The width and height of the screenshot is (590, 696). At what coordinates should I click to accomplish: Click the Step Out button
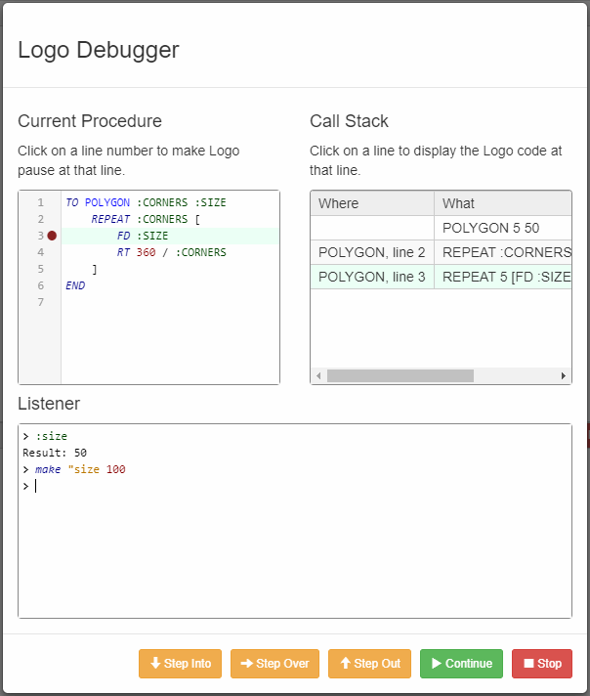coord(369,664)
